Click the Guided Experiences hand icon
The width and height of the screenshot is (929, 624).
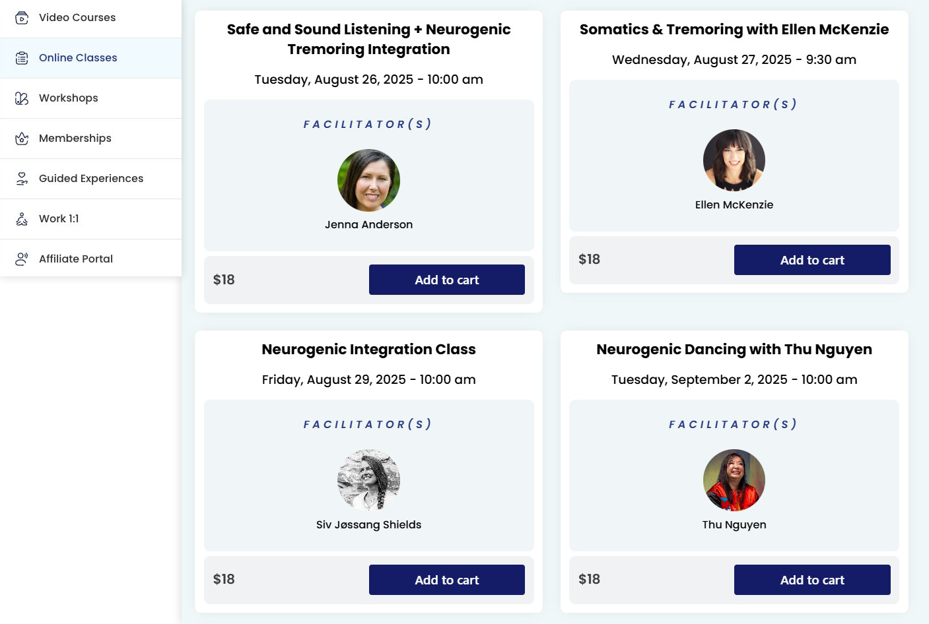tap(22, 179)
